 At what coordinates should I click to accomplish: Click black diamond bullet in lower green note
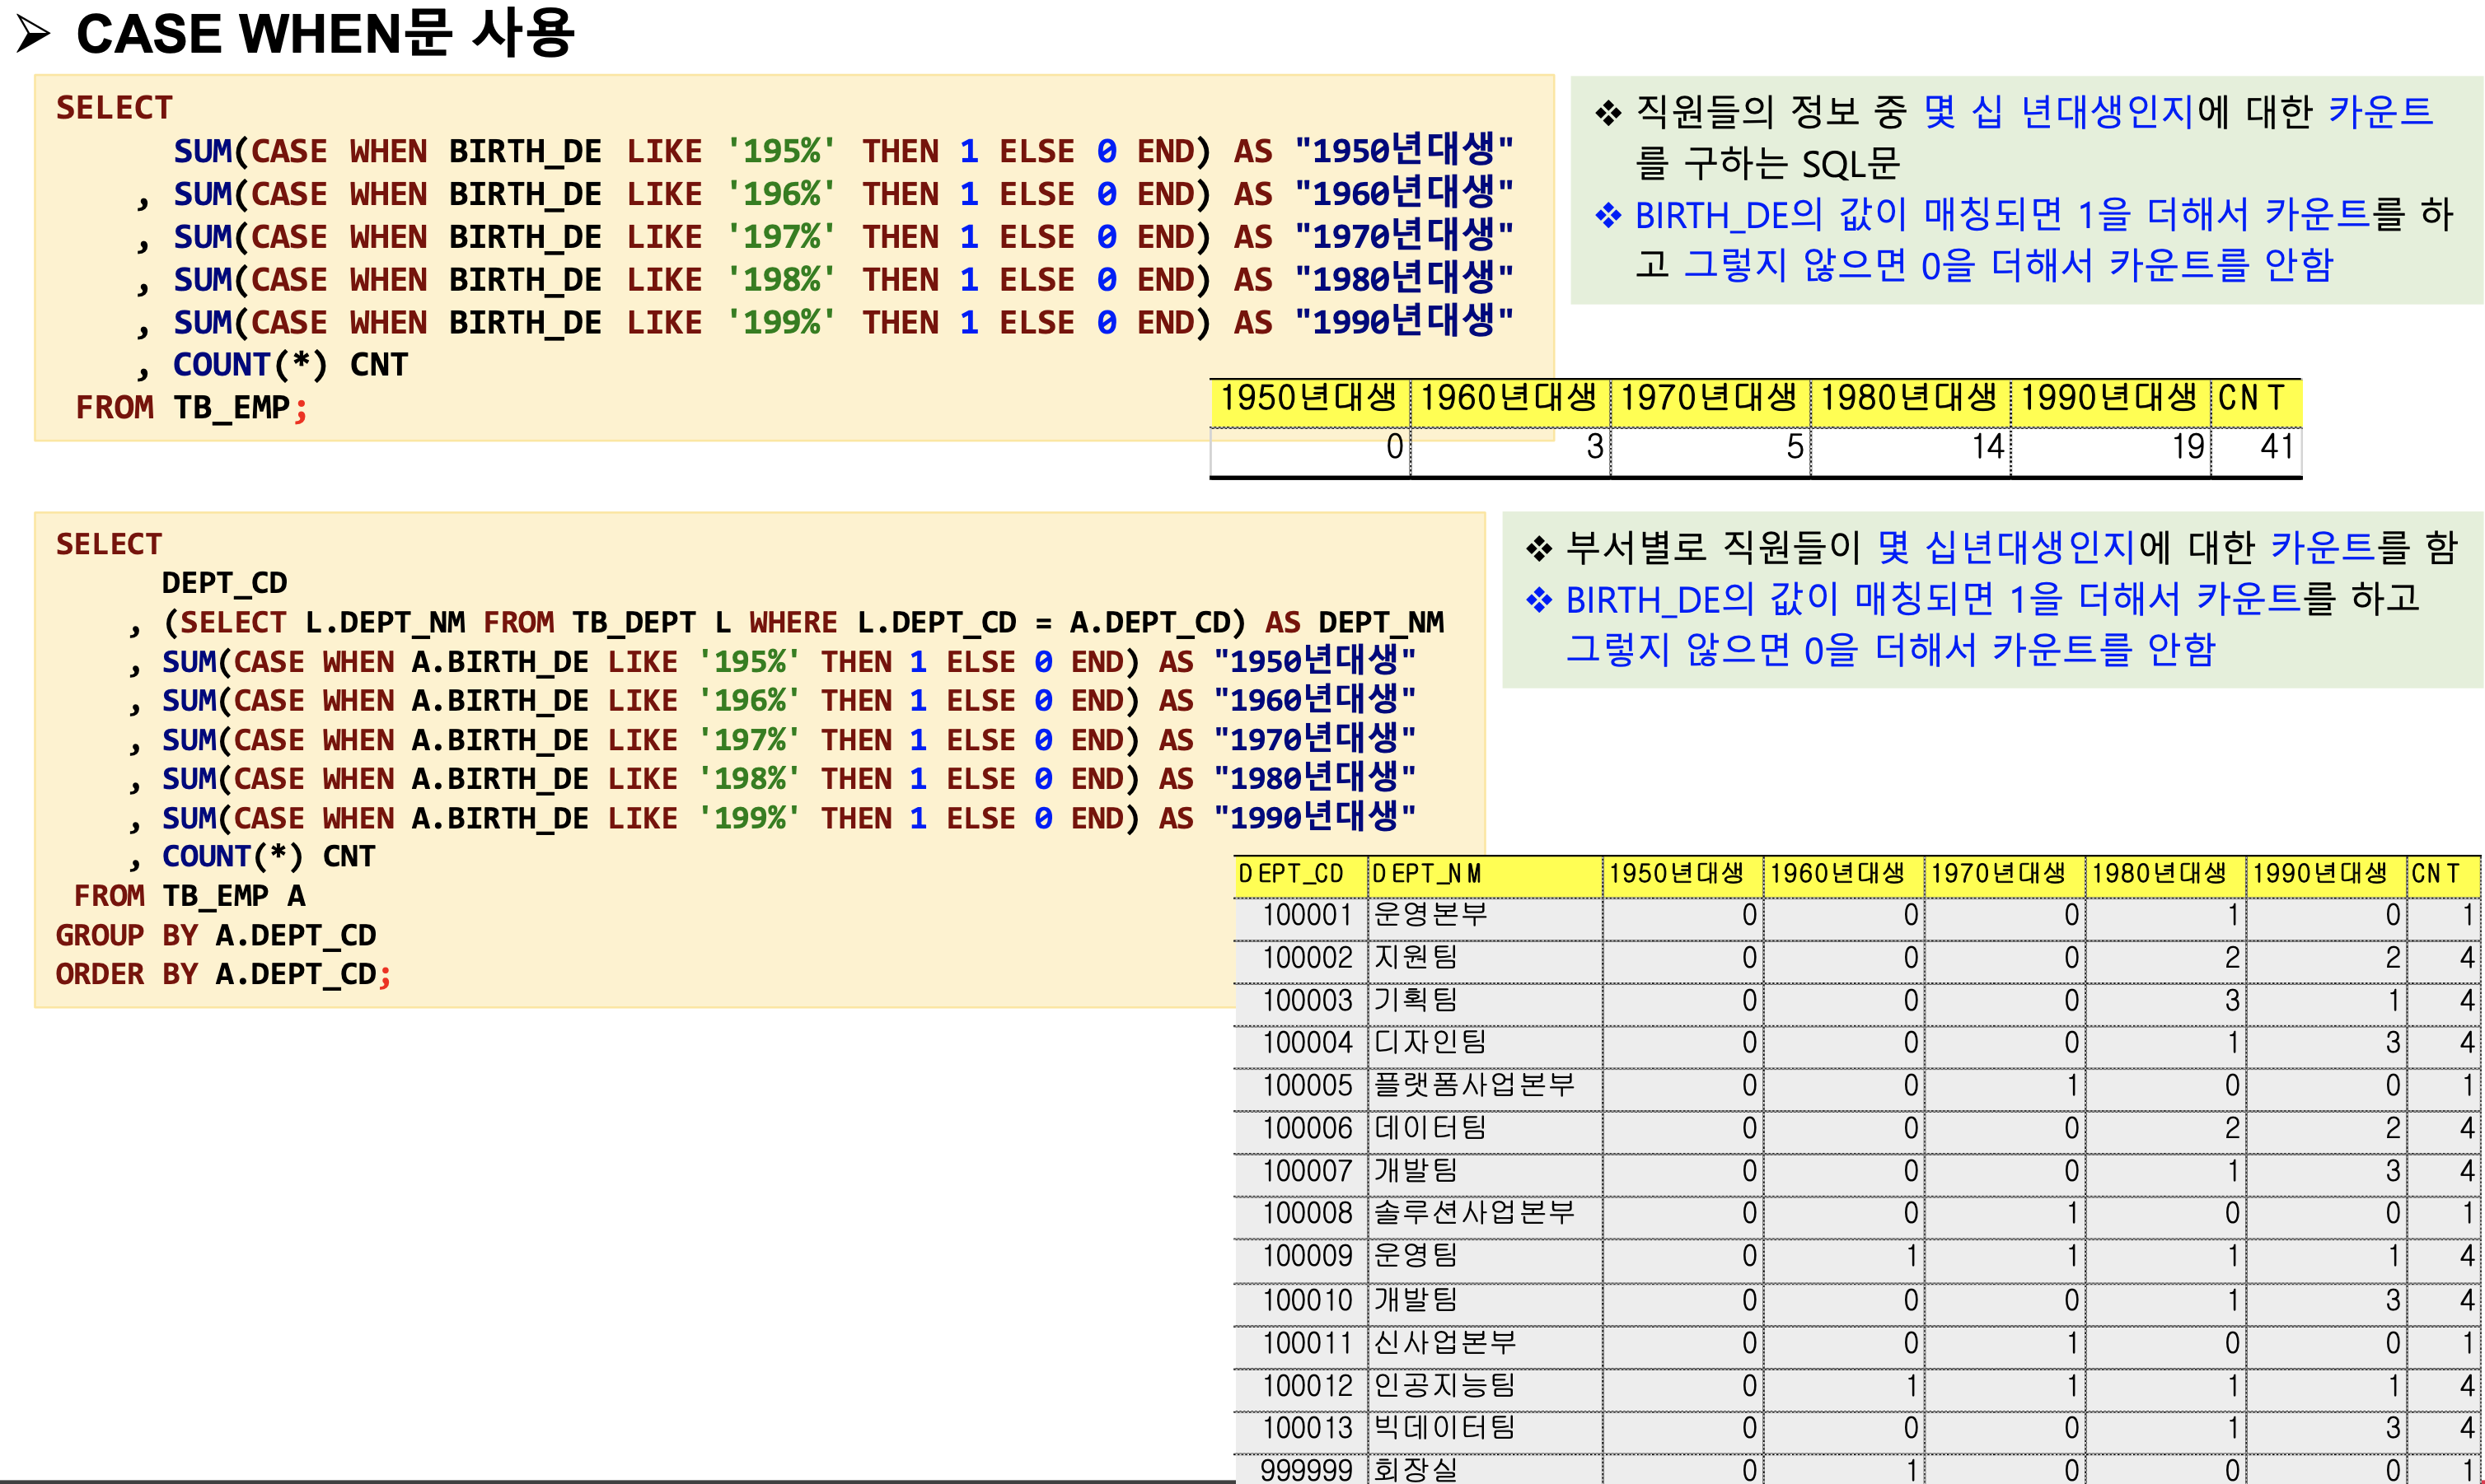point(1538,548)
